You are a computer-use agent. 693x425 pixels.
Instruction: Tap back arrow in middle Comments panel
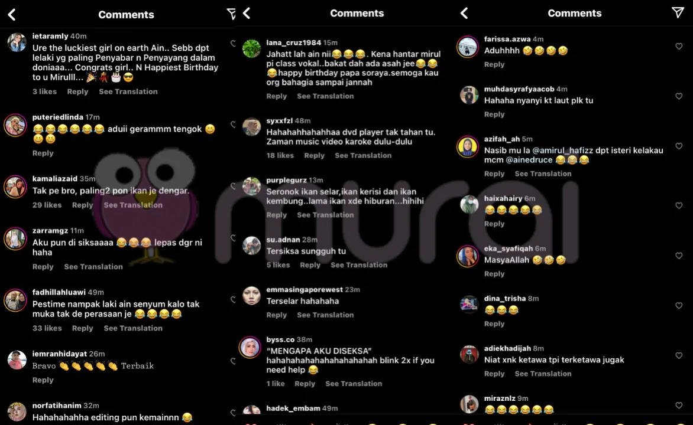coord(247,13)
